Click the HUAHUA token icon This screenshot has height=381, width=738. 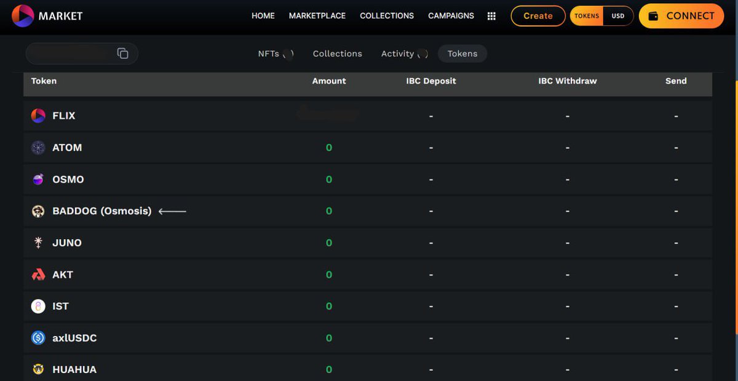click(x=38, y=369)
